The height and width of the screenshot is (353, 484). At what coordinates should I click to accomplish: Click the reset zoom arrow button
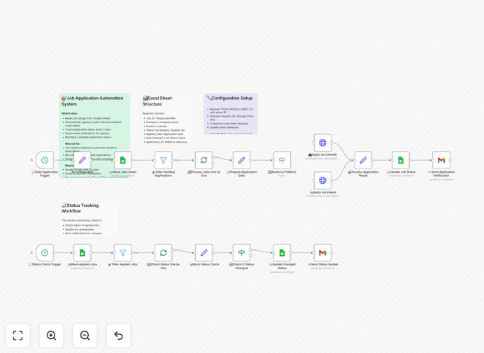(x=118, y=336)
